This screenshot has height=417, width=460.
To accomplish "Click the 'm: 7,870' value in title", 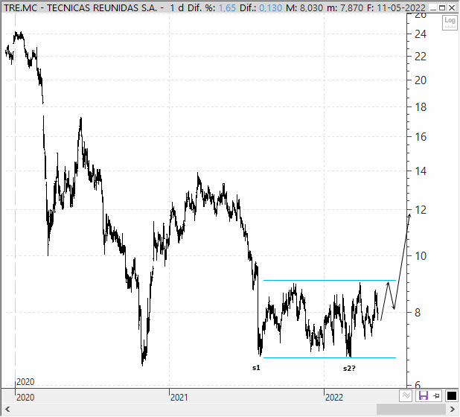I will click(x=345, y=7).
